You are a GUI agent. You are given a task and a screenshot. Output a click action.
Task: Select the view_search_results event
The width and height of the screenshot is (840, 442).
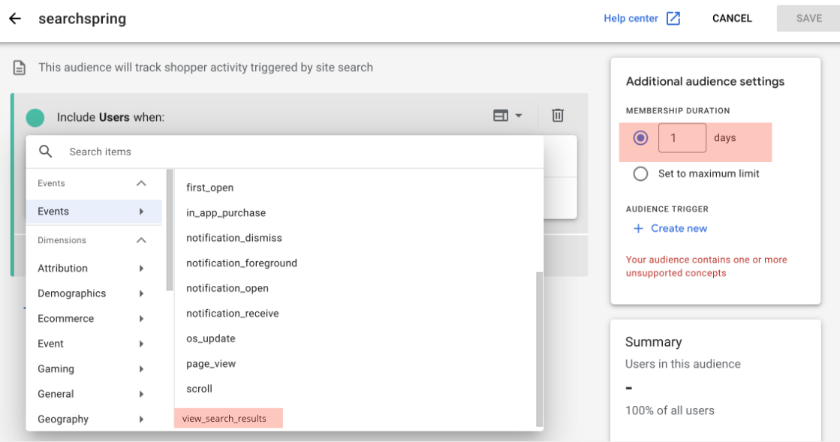[x=227, y=418]
